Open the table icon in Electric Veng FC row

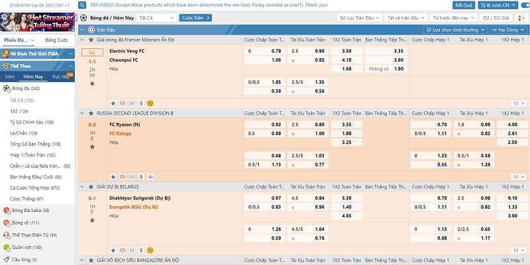tap(132, 103)
